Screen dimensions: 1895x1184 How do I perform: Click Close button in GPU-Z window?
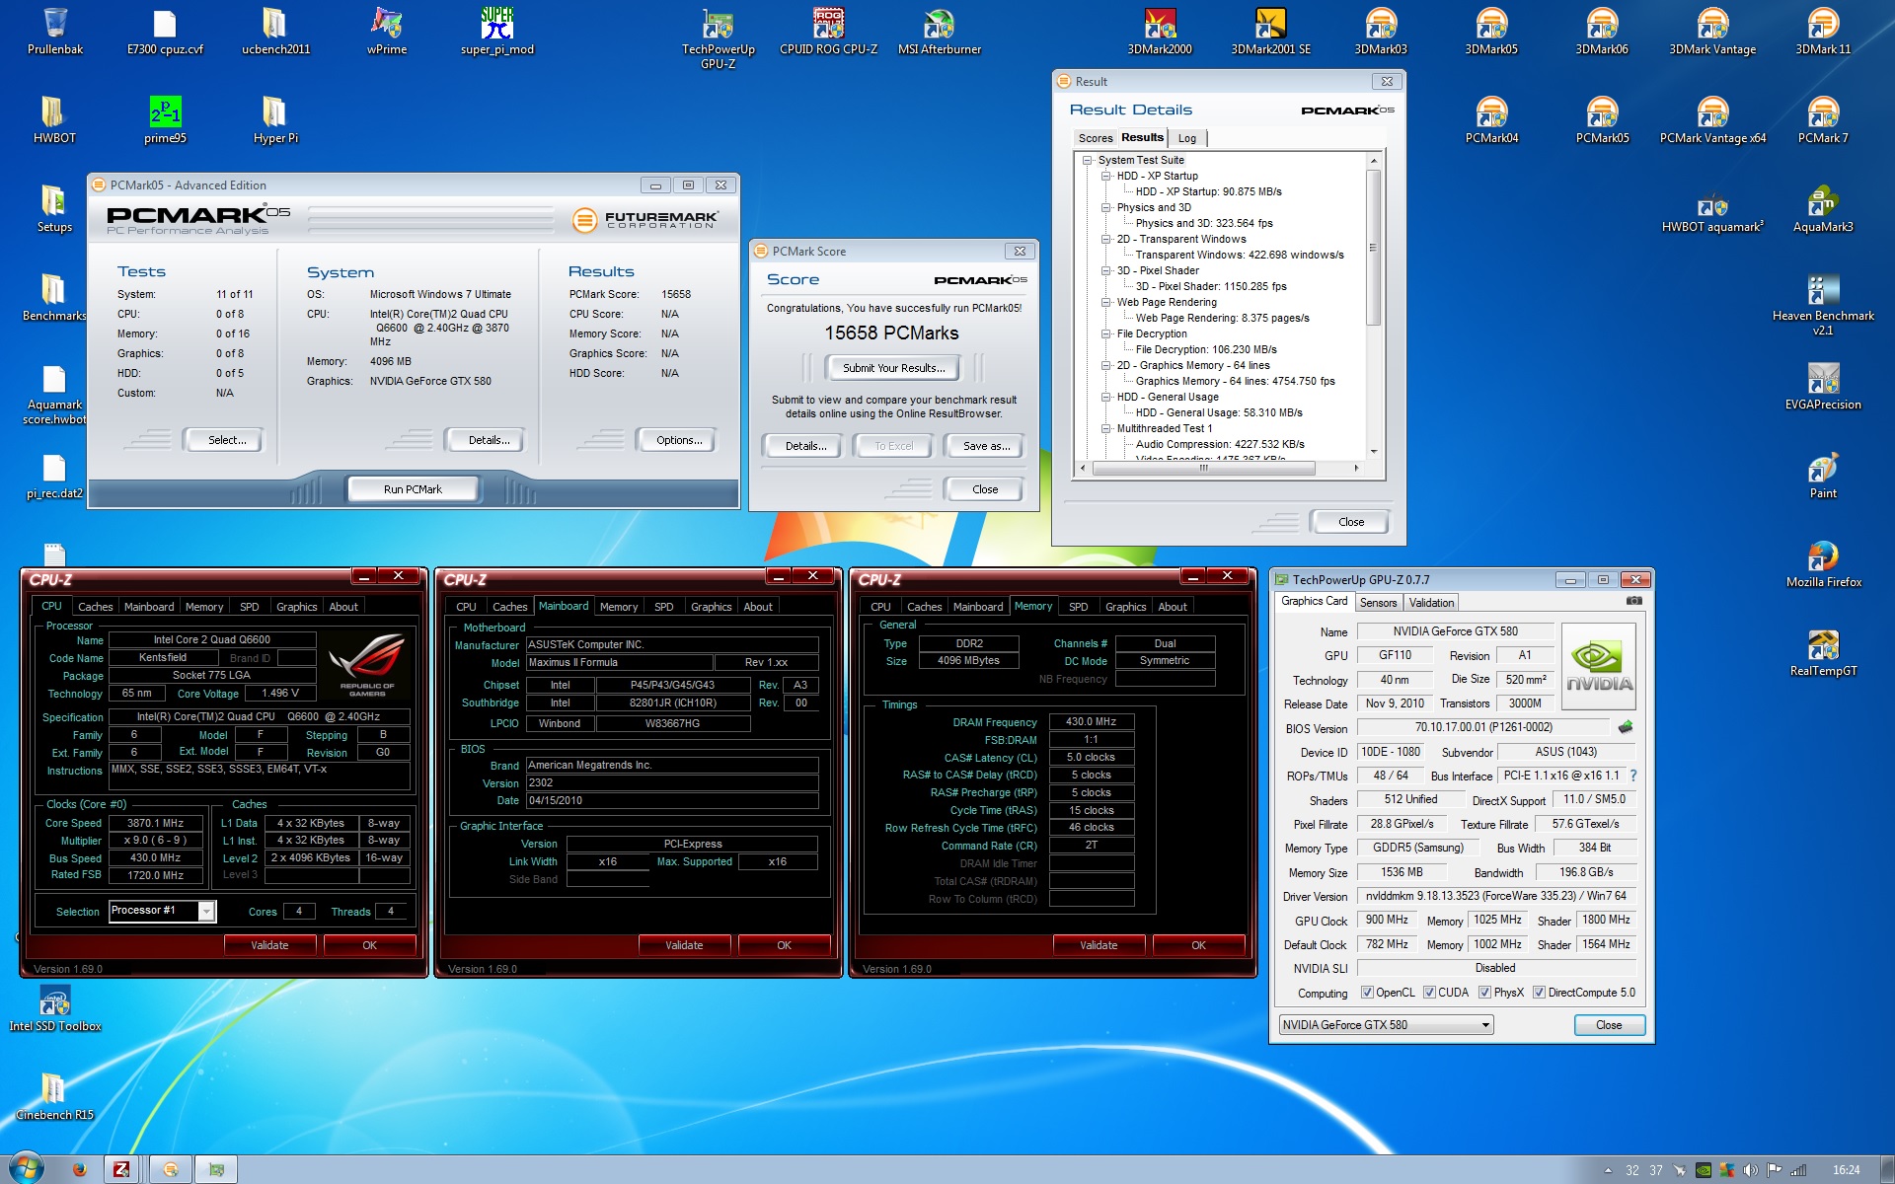(1609, 1025)
